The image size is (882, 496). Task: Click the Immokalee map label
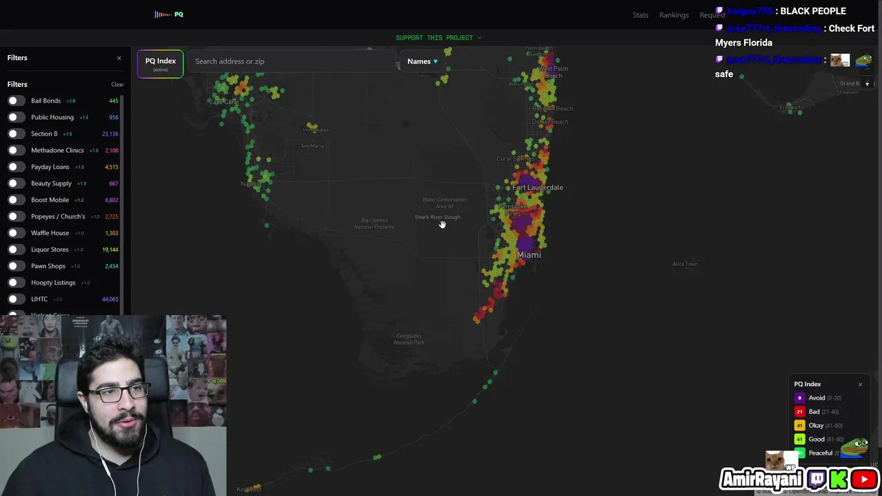click(x=316, y=130)
